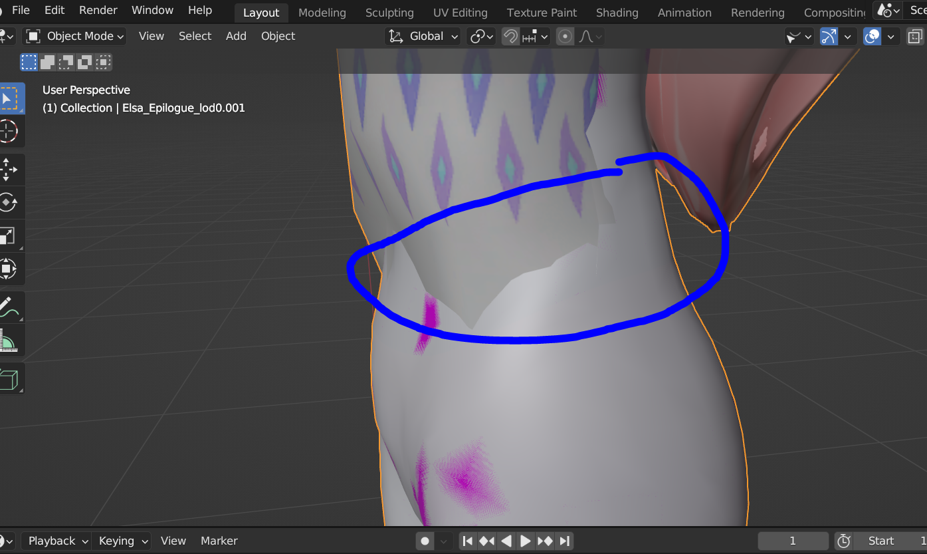Open the proportional editing falloff dropdown

[590, 37]
